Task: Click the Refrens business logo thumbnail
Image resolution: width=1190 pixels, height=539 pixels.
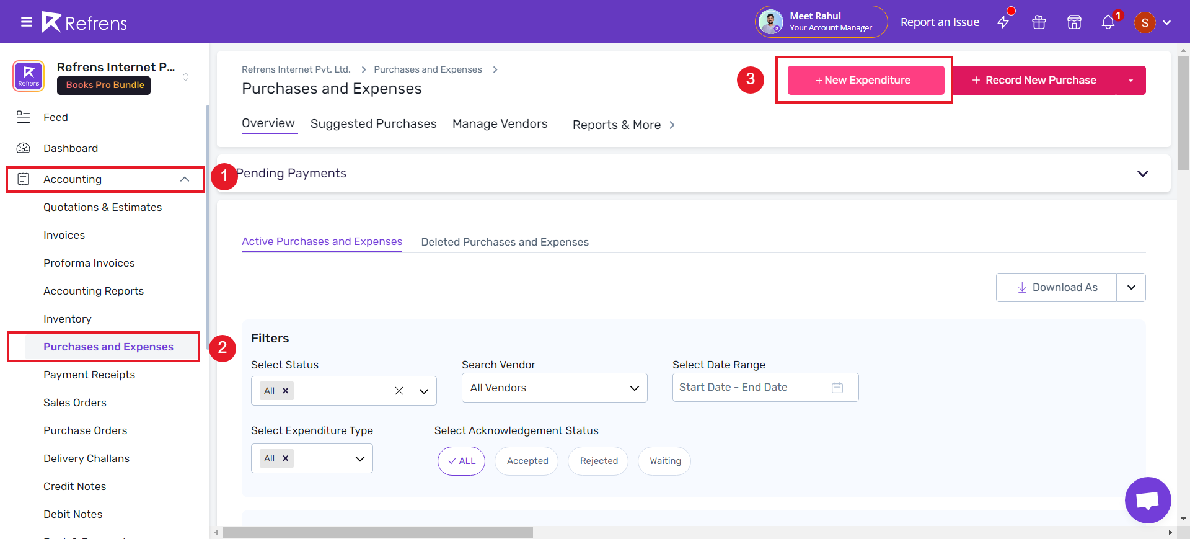Action: coord(29,76)
